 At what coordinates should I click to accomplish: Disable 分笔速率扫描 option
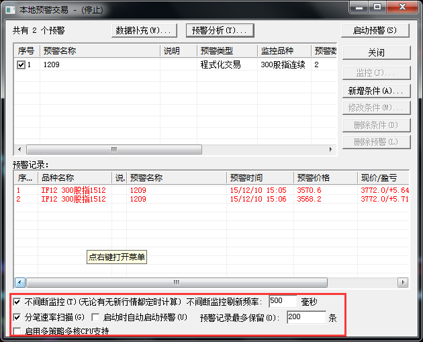[x=17, y=317]
